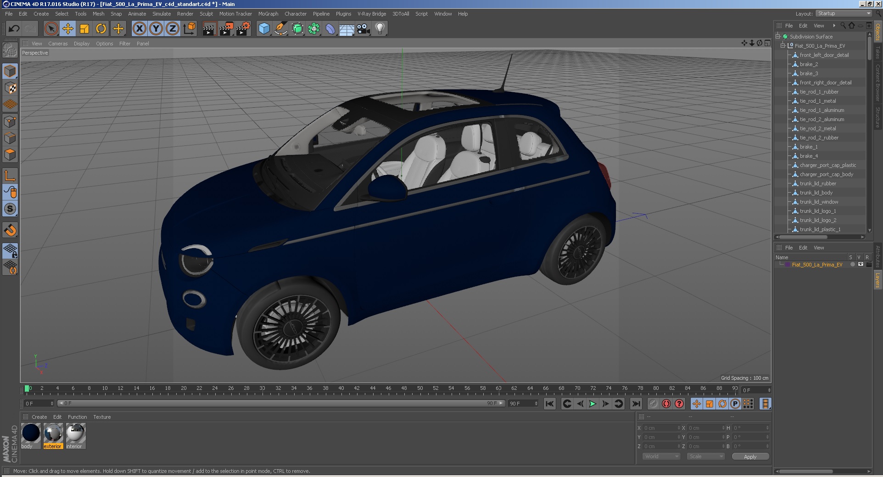Select the Live Selection arrow tool

[x=51, y=29]
